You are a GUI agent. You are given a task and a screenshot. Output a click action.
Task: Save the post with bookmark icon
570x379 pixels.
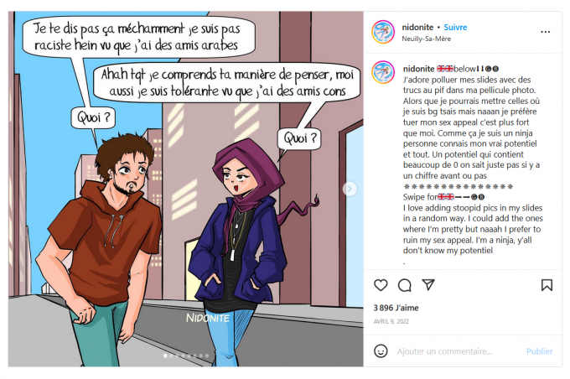coord(547,285)
